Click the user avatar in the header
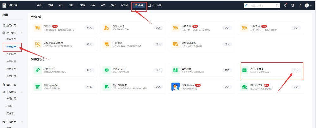 click(x=307, y=5)
